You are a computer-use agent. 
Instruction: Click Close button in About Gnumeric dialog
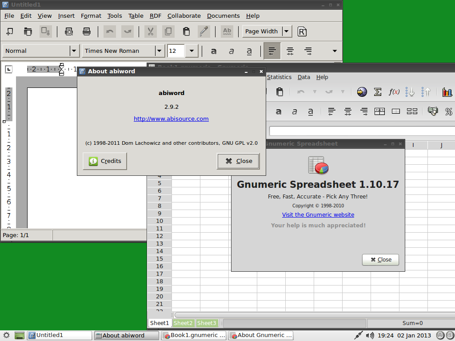[x=380, y=260]
